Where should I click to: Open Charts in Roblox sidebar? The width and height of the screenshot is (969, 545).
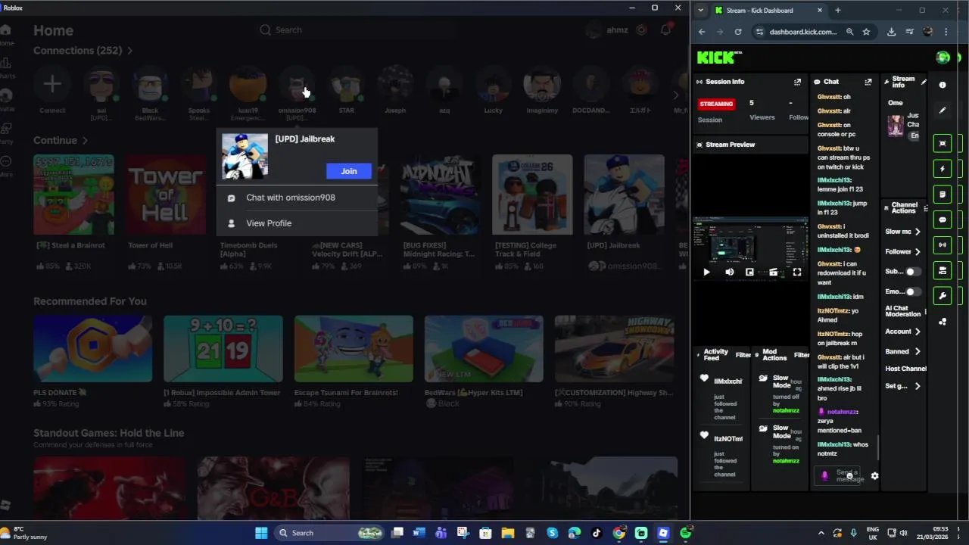6,67
